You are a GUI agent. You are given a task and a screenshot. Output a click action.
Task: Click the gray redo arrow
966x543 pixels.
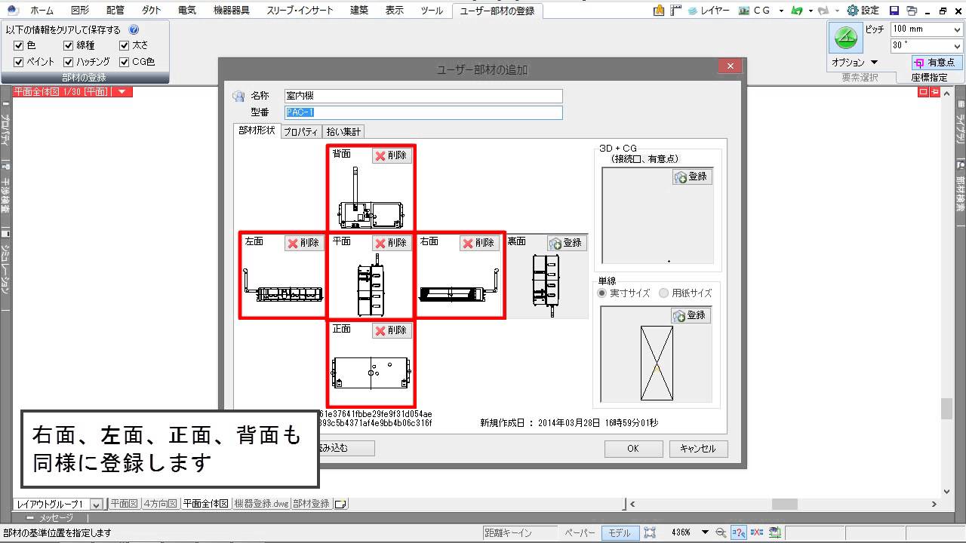[823, 11]
